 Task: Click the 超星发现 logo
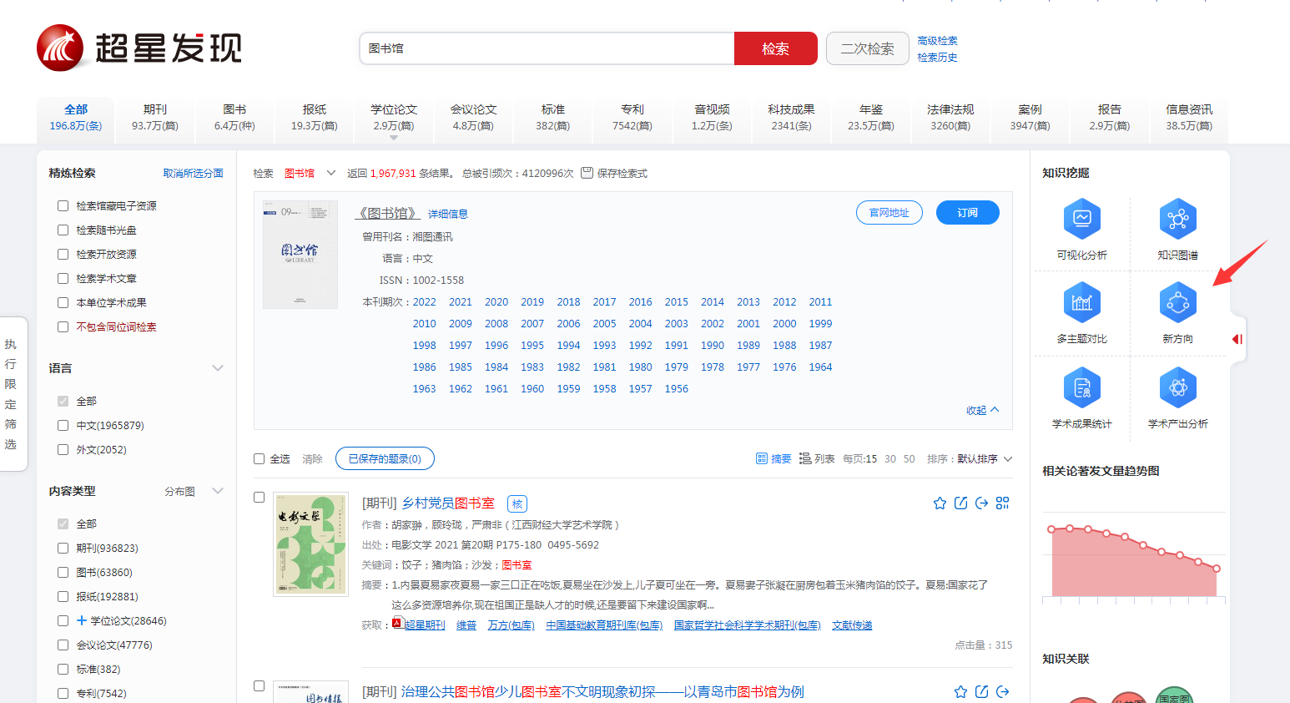click(x=139, y=48)
